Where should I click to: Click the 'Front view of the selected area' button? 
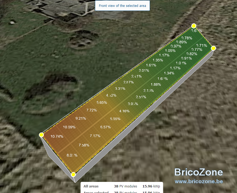[122, 6]
